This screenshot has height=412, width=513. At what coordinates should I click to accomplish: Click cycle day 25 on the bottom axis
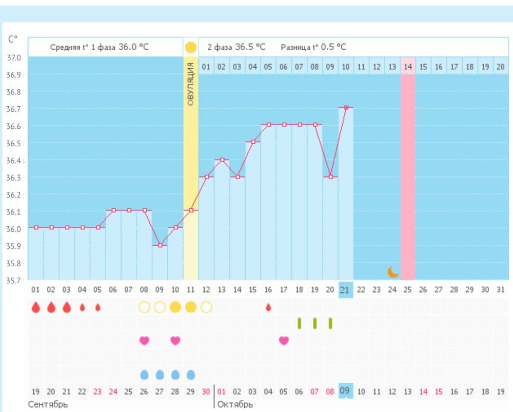coord(408,289)
